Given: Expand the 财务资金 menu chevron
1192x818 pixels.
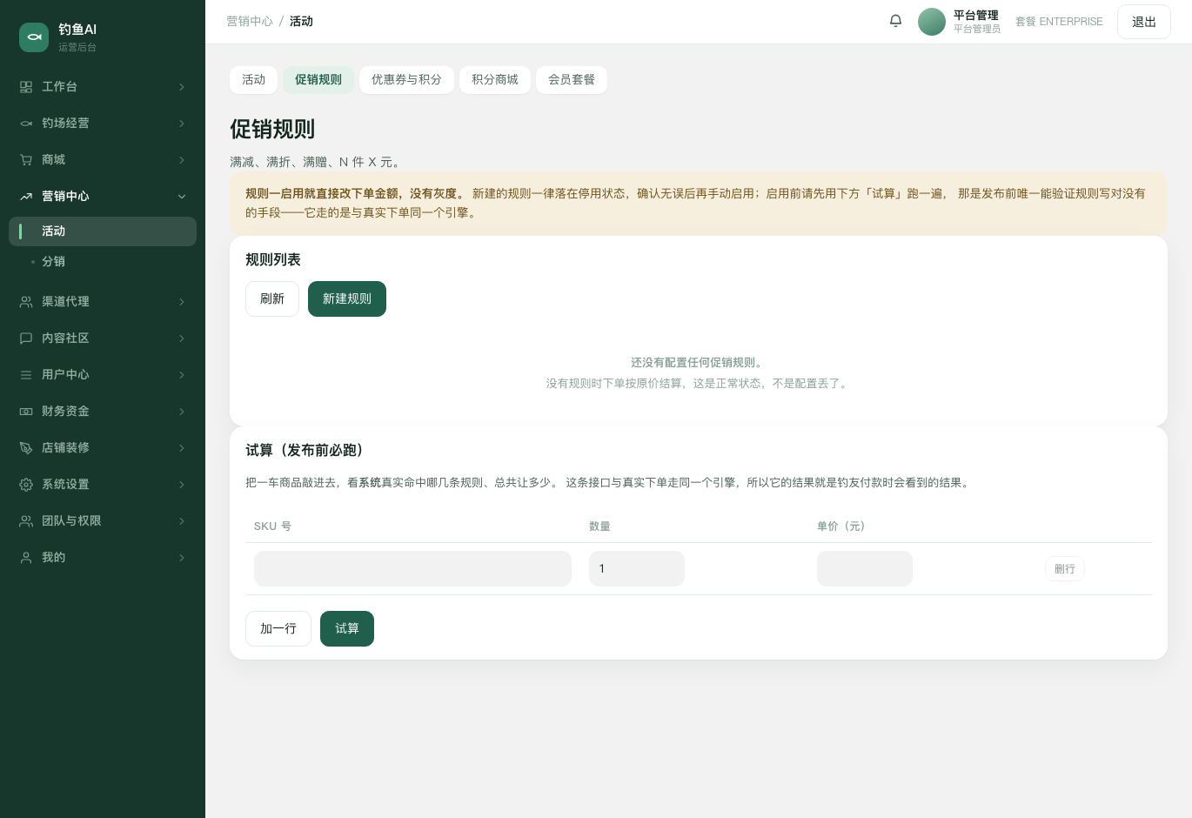Looking at the screenshot, I should point(182,412).
